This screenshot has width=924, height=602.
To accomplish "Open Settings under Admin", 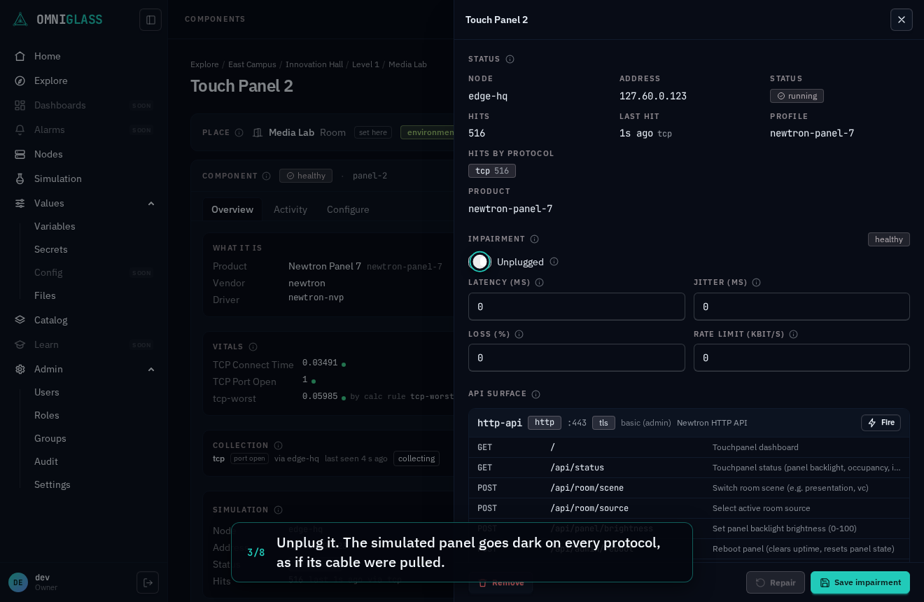I will point(52,484).
